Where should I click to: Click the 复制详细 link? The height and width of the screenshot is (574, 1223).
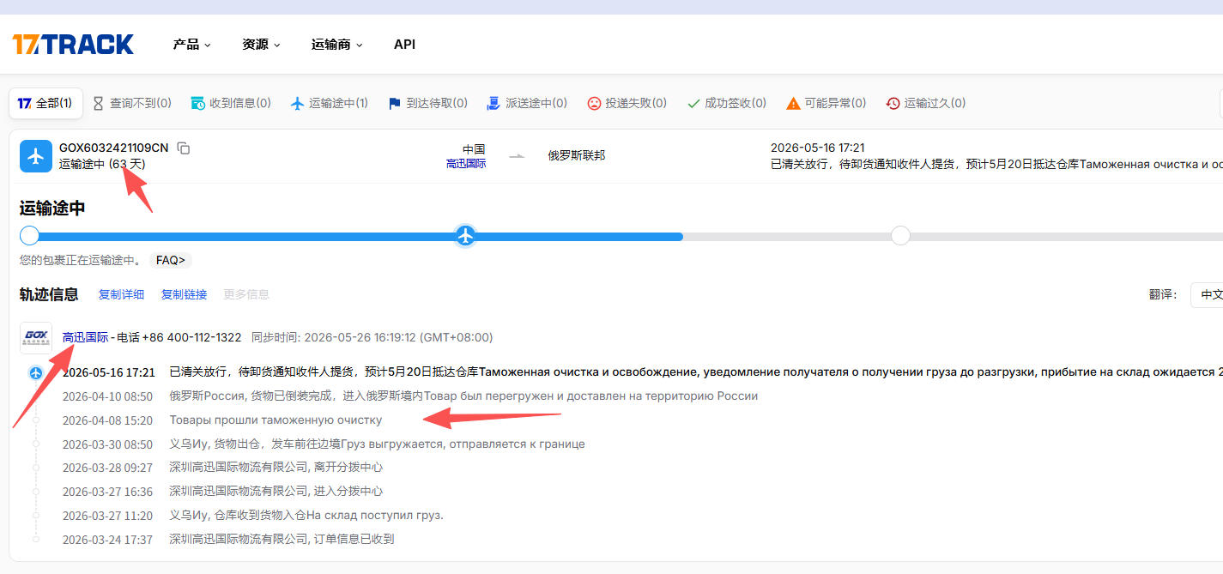pos(121,294)
